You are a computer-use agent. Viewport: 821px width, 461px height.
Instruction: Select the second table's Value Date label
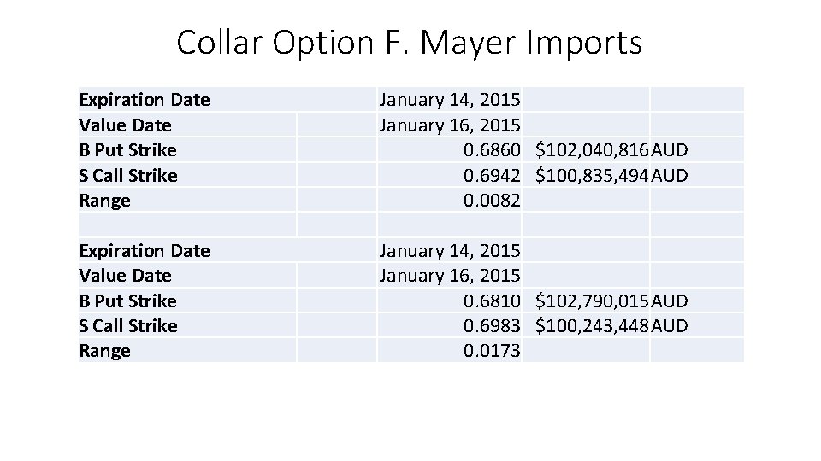(125, 276)
